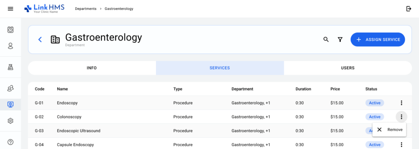Open the hamburger navigation menu
The width and height of the screenshot is (419, 149).
(10, 9)
